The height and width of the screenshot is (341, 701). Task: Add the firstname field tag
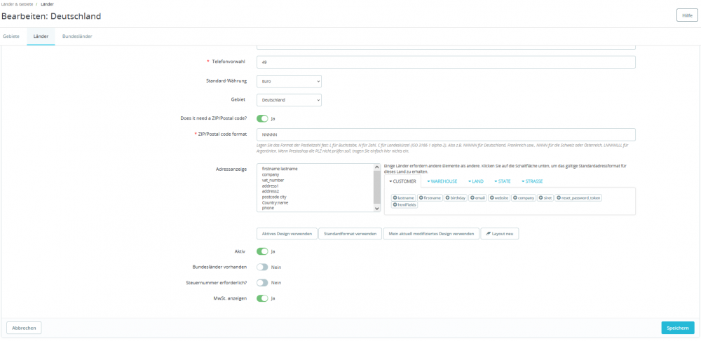click(430, 197)
